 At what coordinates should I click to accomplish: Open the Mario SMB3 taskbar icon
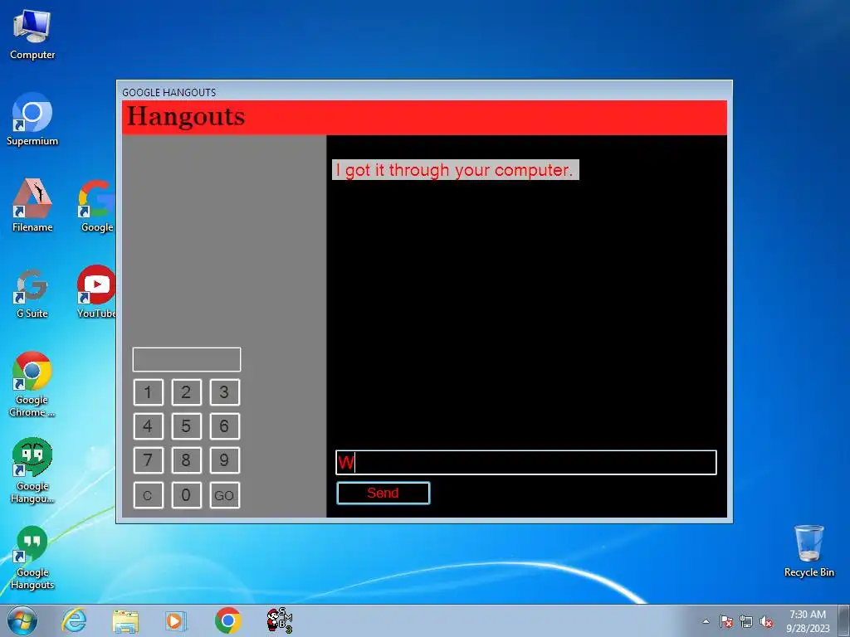(279, 620)
